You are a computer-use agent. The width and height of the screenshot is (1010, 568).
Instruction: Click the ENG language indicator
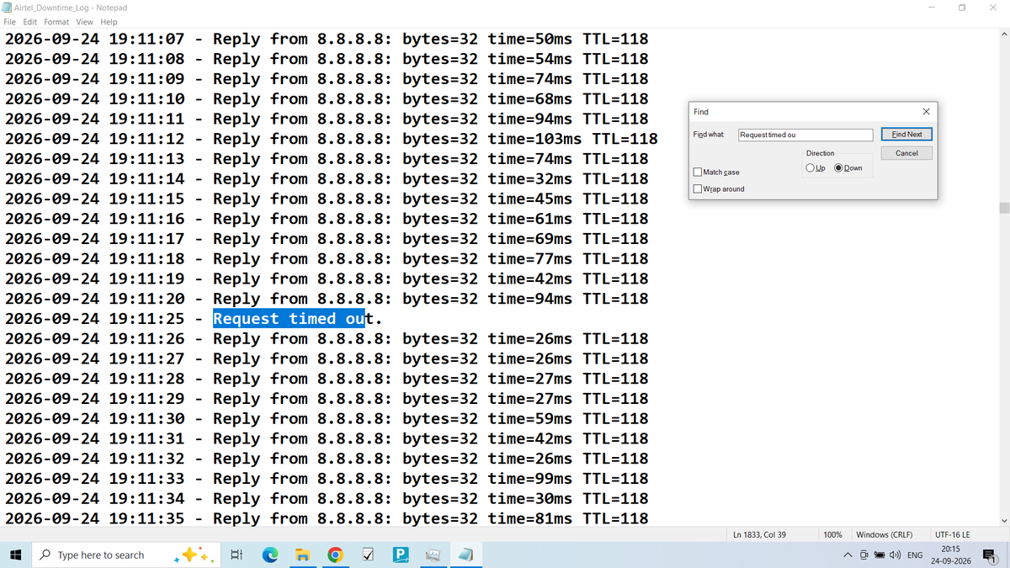coord(915,555)
